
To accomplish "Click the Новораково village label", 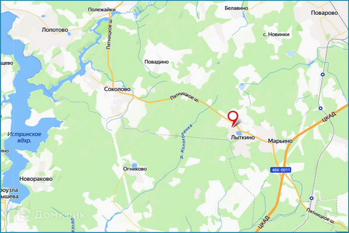I will tap(36, 179).
